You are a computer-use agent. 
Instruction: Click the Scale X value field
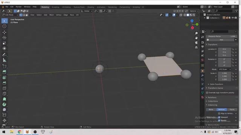click(224, 73)
